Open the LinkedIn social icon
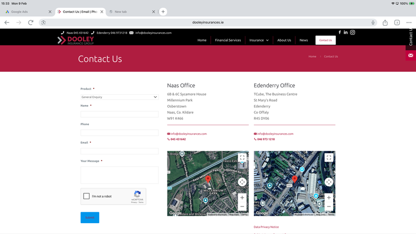Viewport: 416px width, 234px height. [x=346, y=32]
